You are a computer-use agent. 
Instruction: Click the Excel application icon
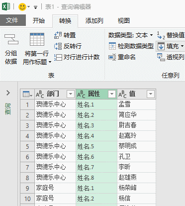[6, 6]
